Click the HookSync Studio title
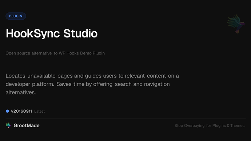The width and height of the screenshot is (251, 141). 52,33
